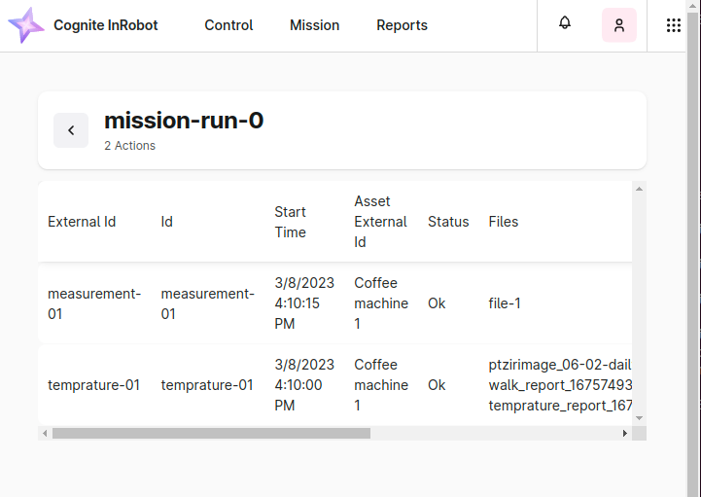Click the Cognite InRobot logo icon

pos(26,25)
